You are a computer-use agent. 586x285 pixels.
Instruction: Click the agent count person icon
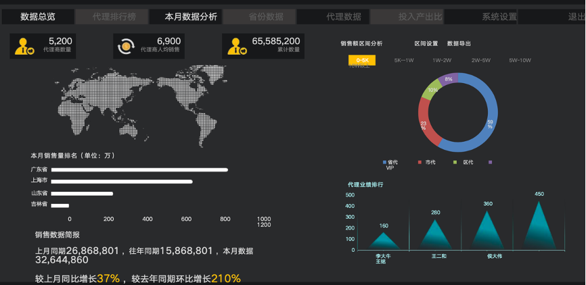pyautogui.click(x=24, y=46)
